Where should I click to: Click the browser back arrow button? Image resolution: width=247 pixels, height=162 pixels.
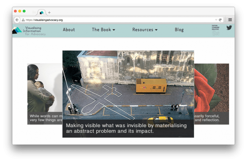17,20
